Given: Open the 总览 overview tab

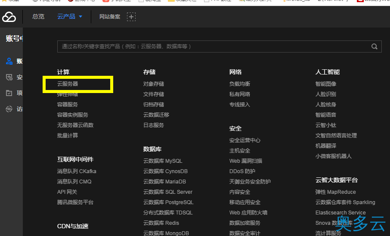Looking at the screenshot, I should (x=38, y=17).
